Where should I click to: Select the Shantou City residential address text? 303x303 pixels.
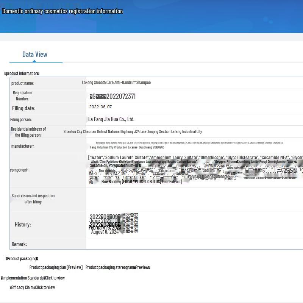[x=133, y=131]
